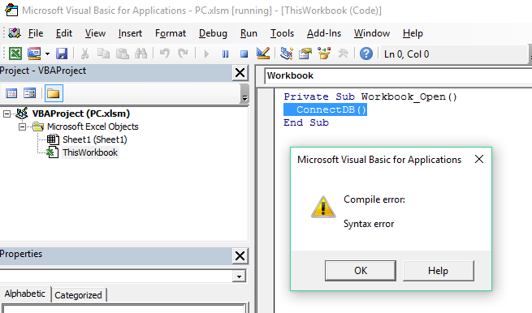Click OK in the compile error dialog
This screenshot has height=313, width=532.
click(361, 271)
